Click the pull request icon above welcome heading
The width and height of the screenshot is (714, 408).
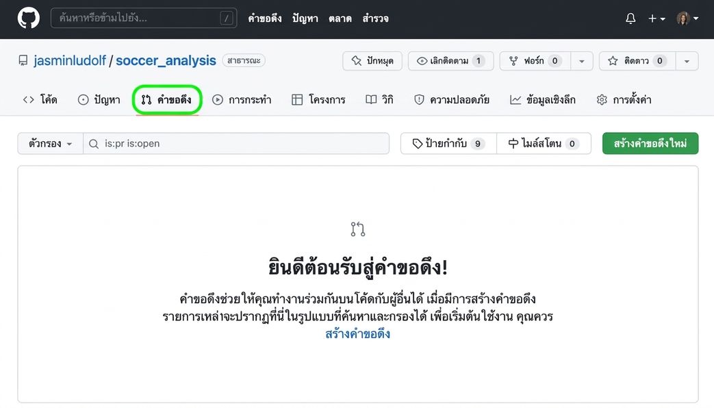[358, 229]
